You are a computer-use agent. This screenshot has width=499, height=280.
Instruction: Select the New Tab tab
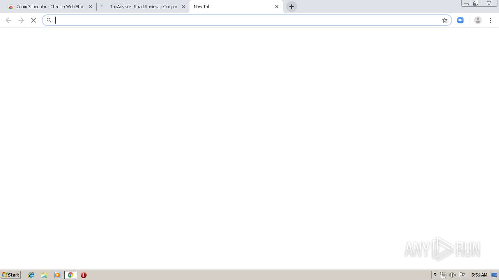[236, 7]
